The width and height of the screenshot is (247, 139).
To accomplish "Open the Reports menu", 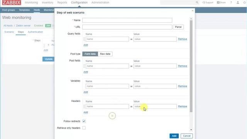I will (x=62, y=3).
